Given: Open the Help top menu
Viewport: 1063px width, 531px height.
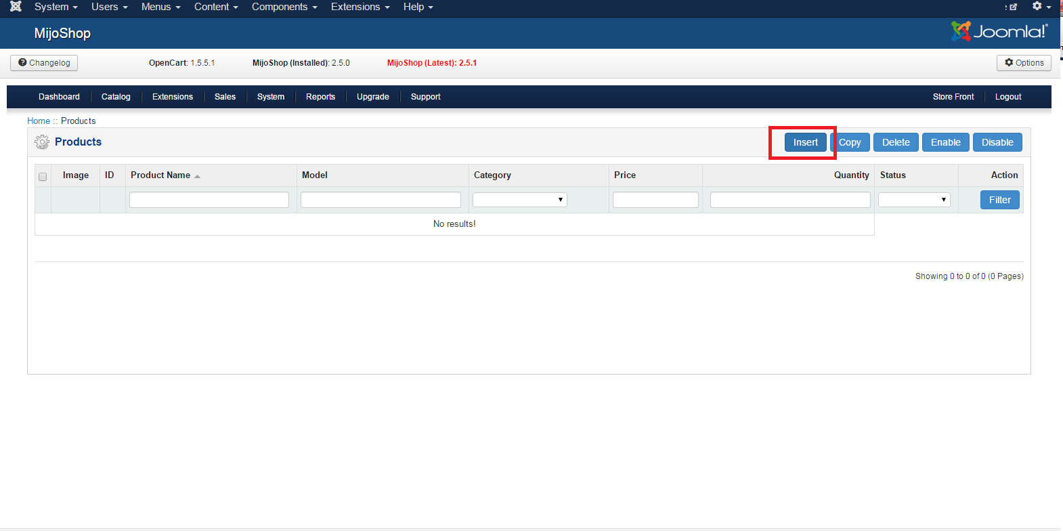Looking at the screenshot, I should click(x=418, y=7).
